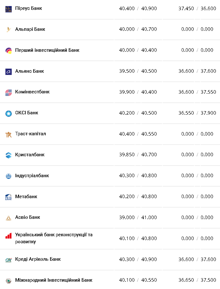Image resolution: width=220 pixels, height=289 pixels.
Task: Click the Метабанк logo icon
Action: [x=9, y=197]
